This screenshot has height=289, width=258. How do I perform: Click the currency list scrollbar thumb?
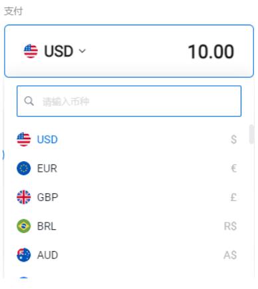251,135
